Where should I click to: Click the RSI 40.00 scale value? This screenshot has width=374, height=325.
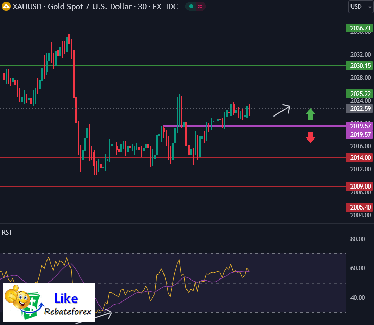(x=358, y=298)
